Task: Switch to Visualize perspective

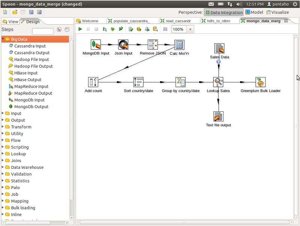Action: click(x=277, y=12)
